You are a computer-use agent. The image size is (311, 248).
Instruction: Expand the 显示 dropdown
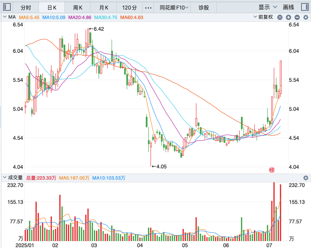pos(268,7)
